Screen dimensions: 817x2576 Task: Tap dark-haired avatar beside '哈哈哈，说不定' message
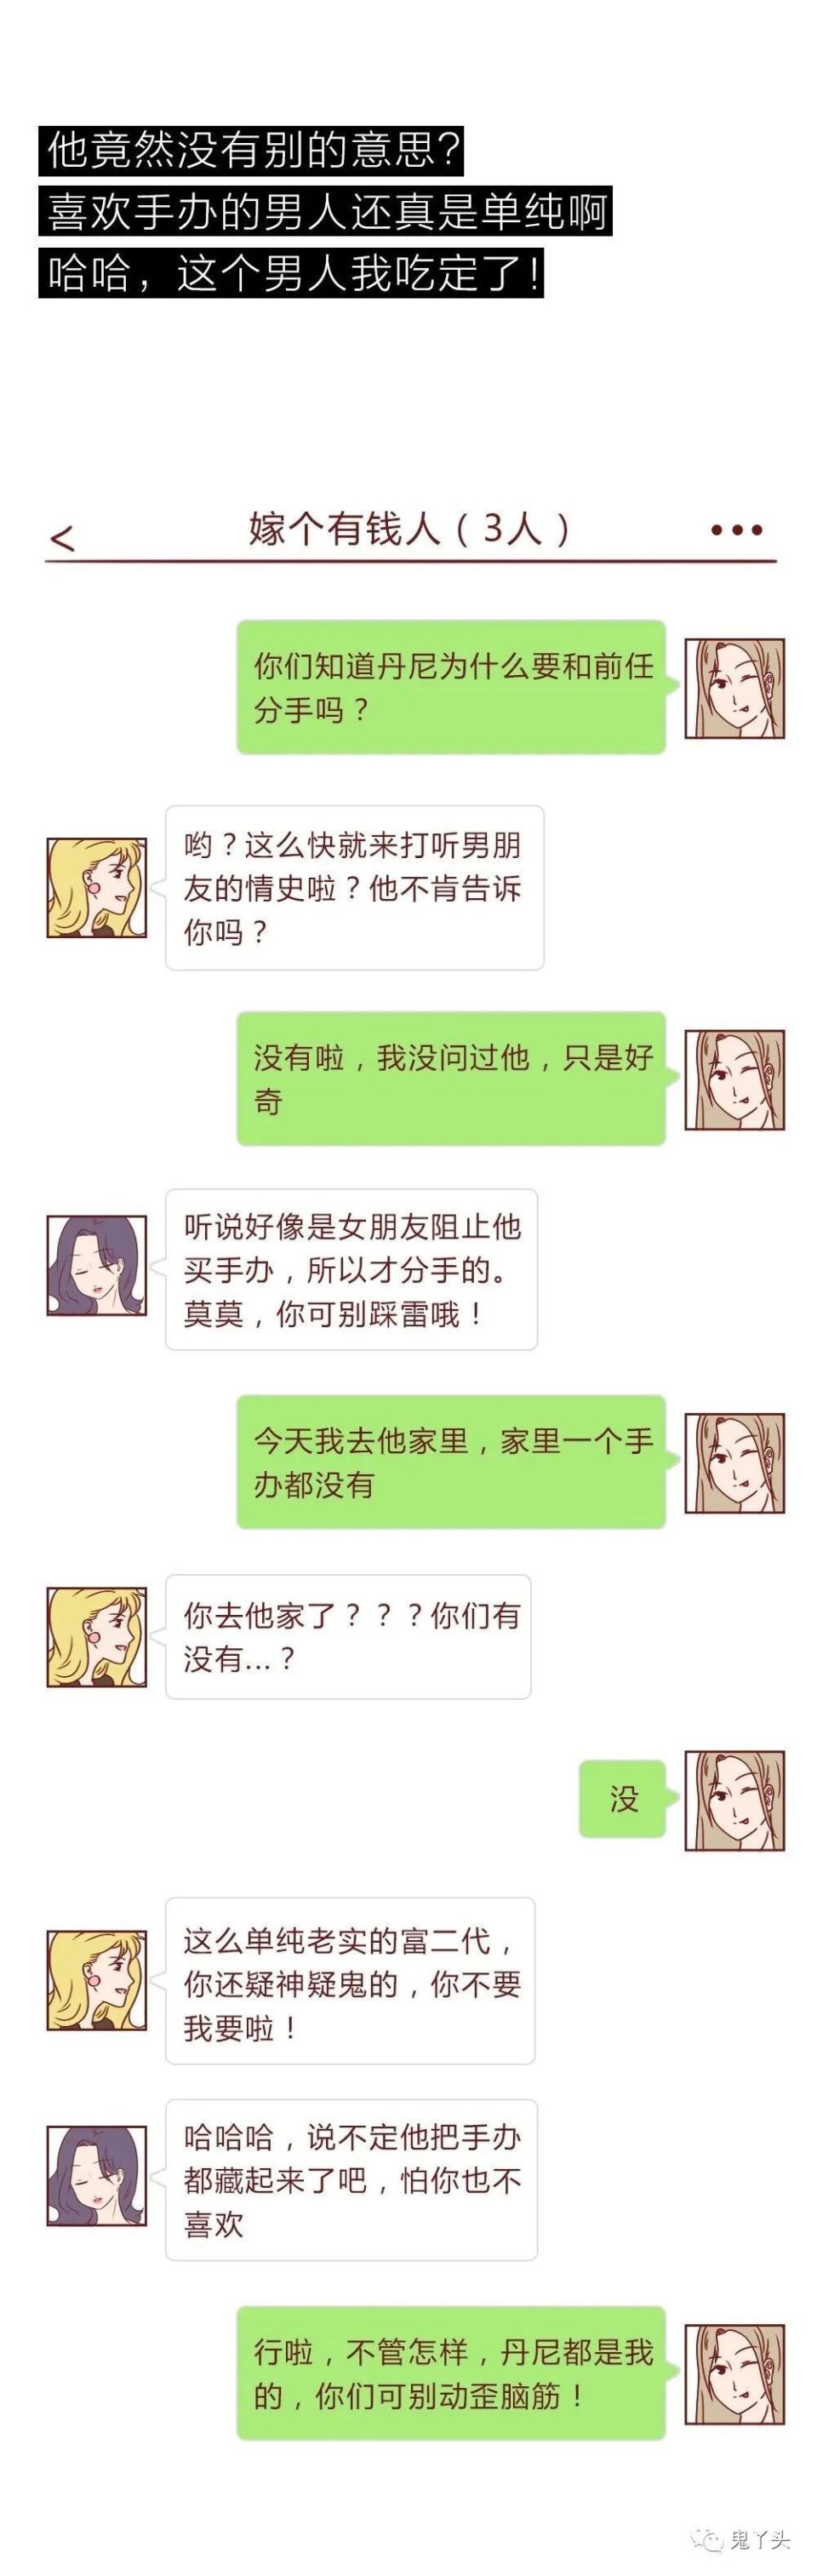click(x=97, y=2176)
